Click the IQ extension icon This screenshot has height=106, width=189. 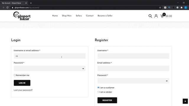[x=169, y=8]
